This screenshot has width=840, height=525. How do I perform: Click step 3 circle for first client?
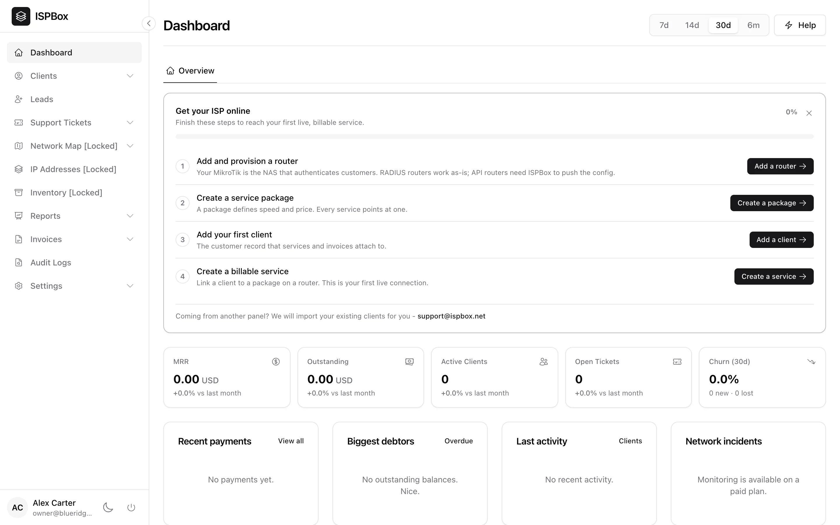[x=183, y=240]
